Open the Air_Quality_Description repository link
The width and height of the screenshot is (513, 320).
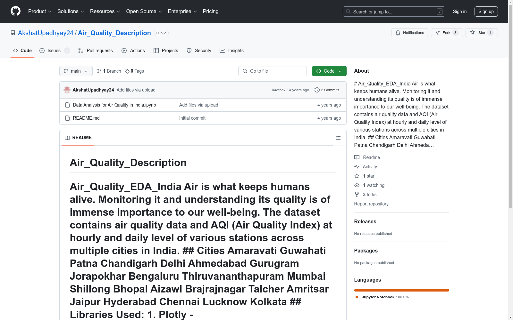point(114,33)
